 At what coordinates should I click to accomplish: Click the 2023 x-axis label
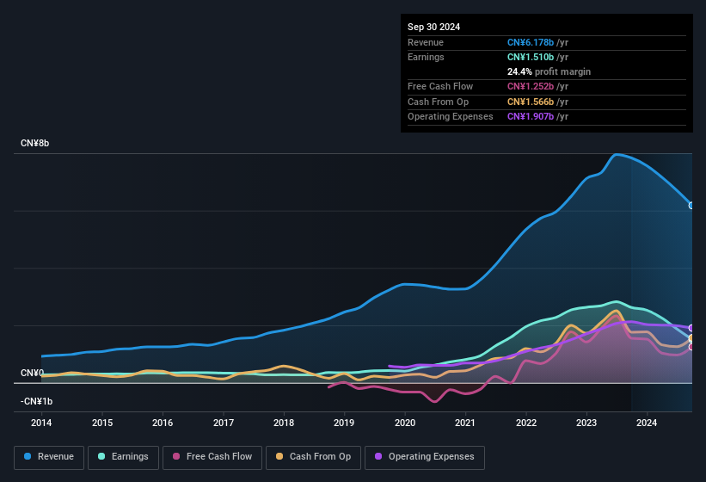[x=586, y=423]
